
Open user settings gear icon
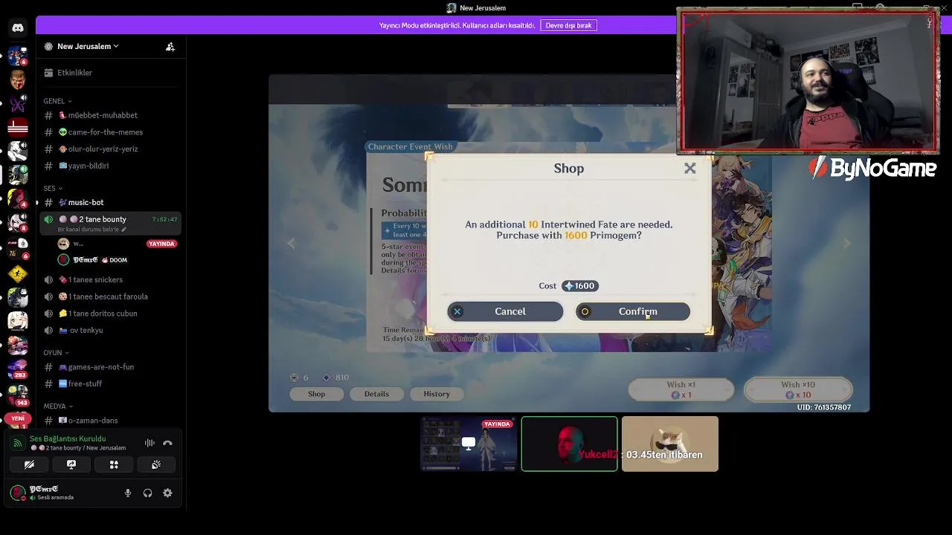[167, 493]
